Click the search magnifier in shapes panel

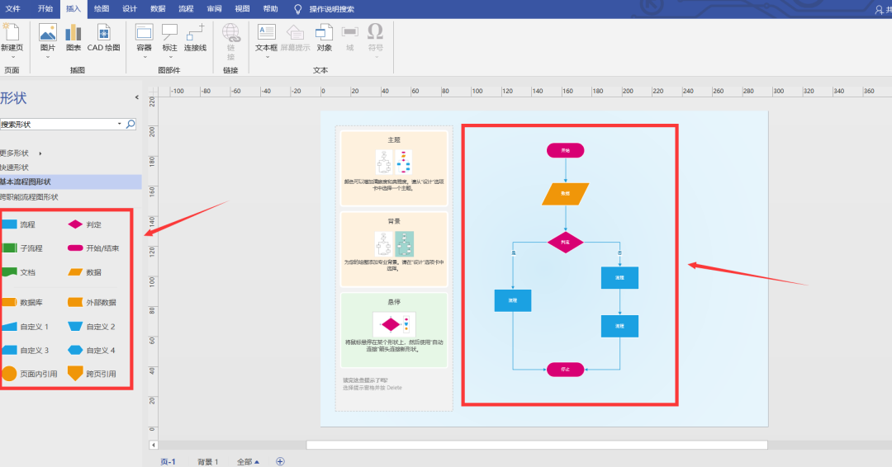click(x=130, y=125)
